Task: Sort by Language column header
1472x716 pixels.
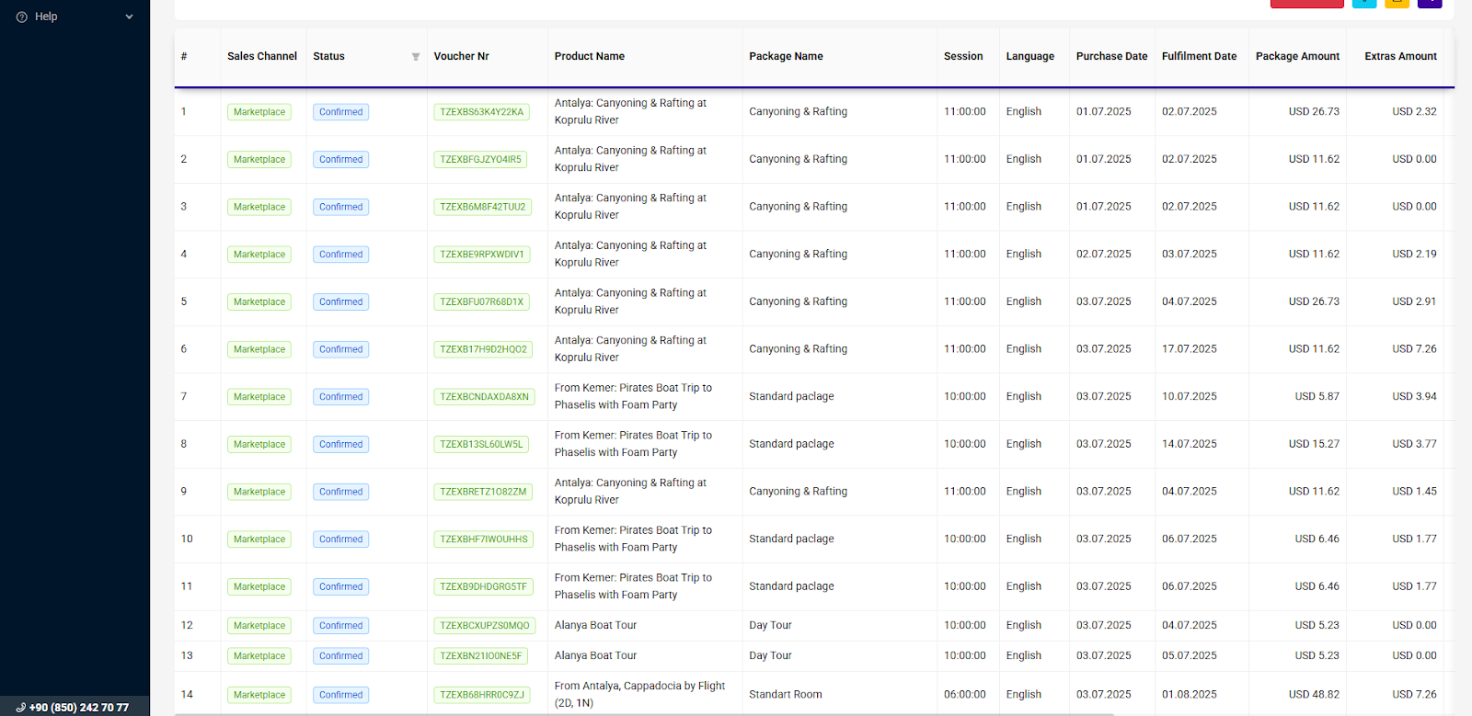Action: [1030, 56]
